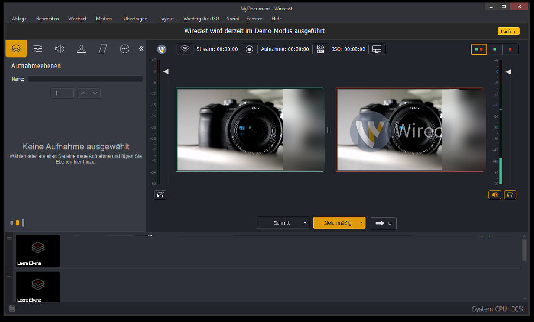Open the chroma key person tab
The height and width of the screenshot is (322, 534).
[81, 49]
